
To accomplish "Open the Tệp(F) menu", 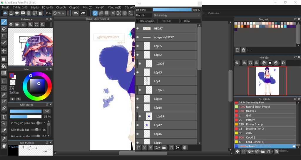I will coord(5,7).
